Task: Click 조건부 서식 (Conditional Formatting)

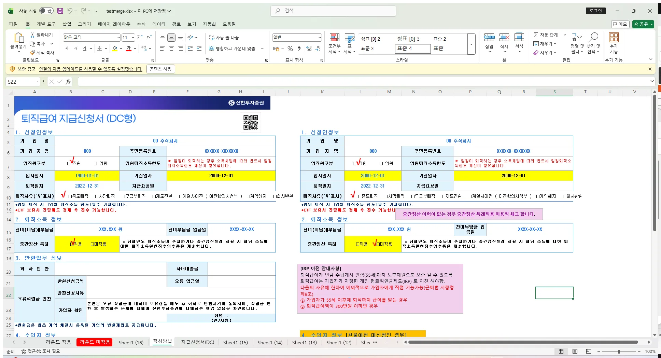Action: pos(334,43)
